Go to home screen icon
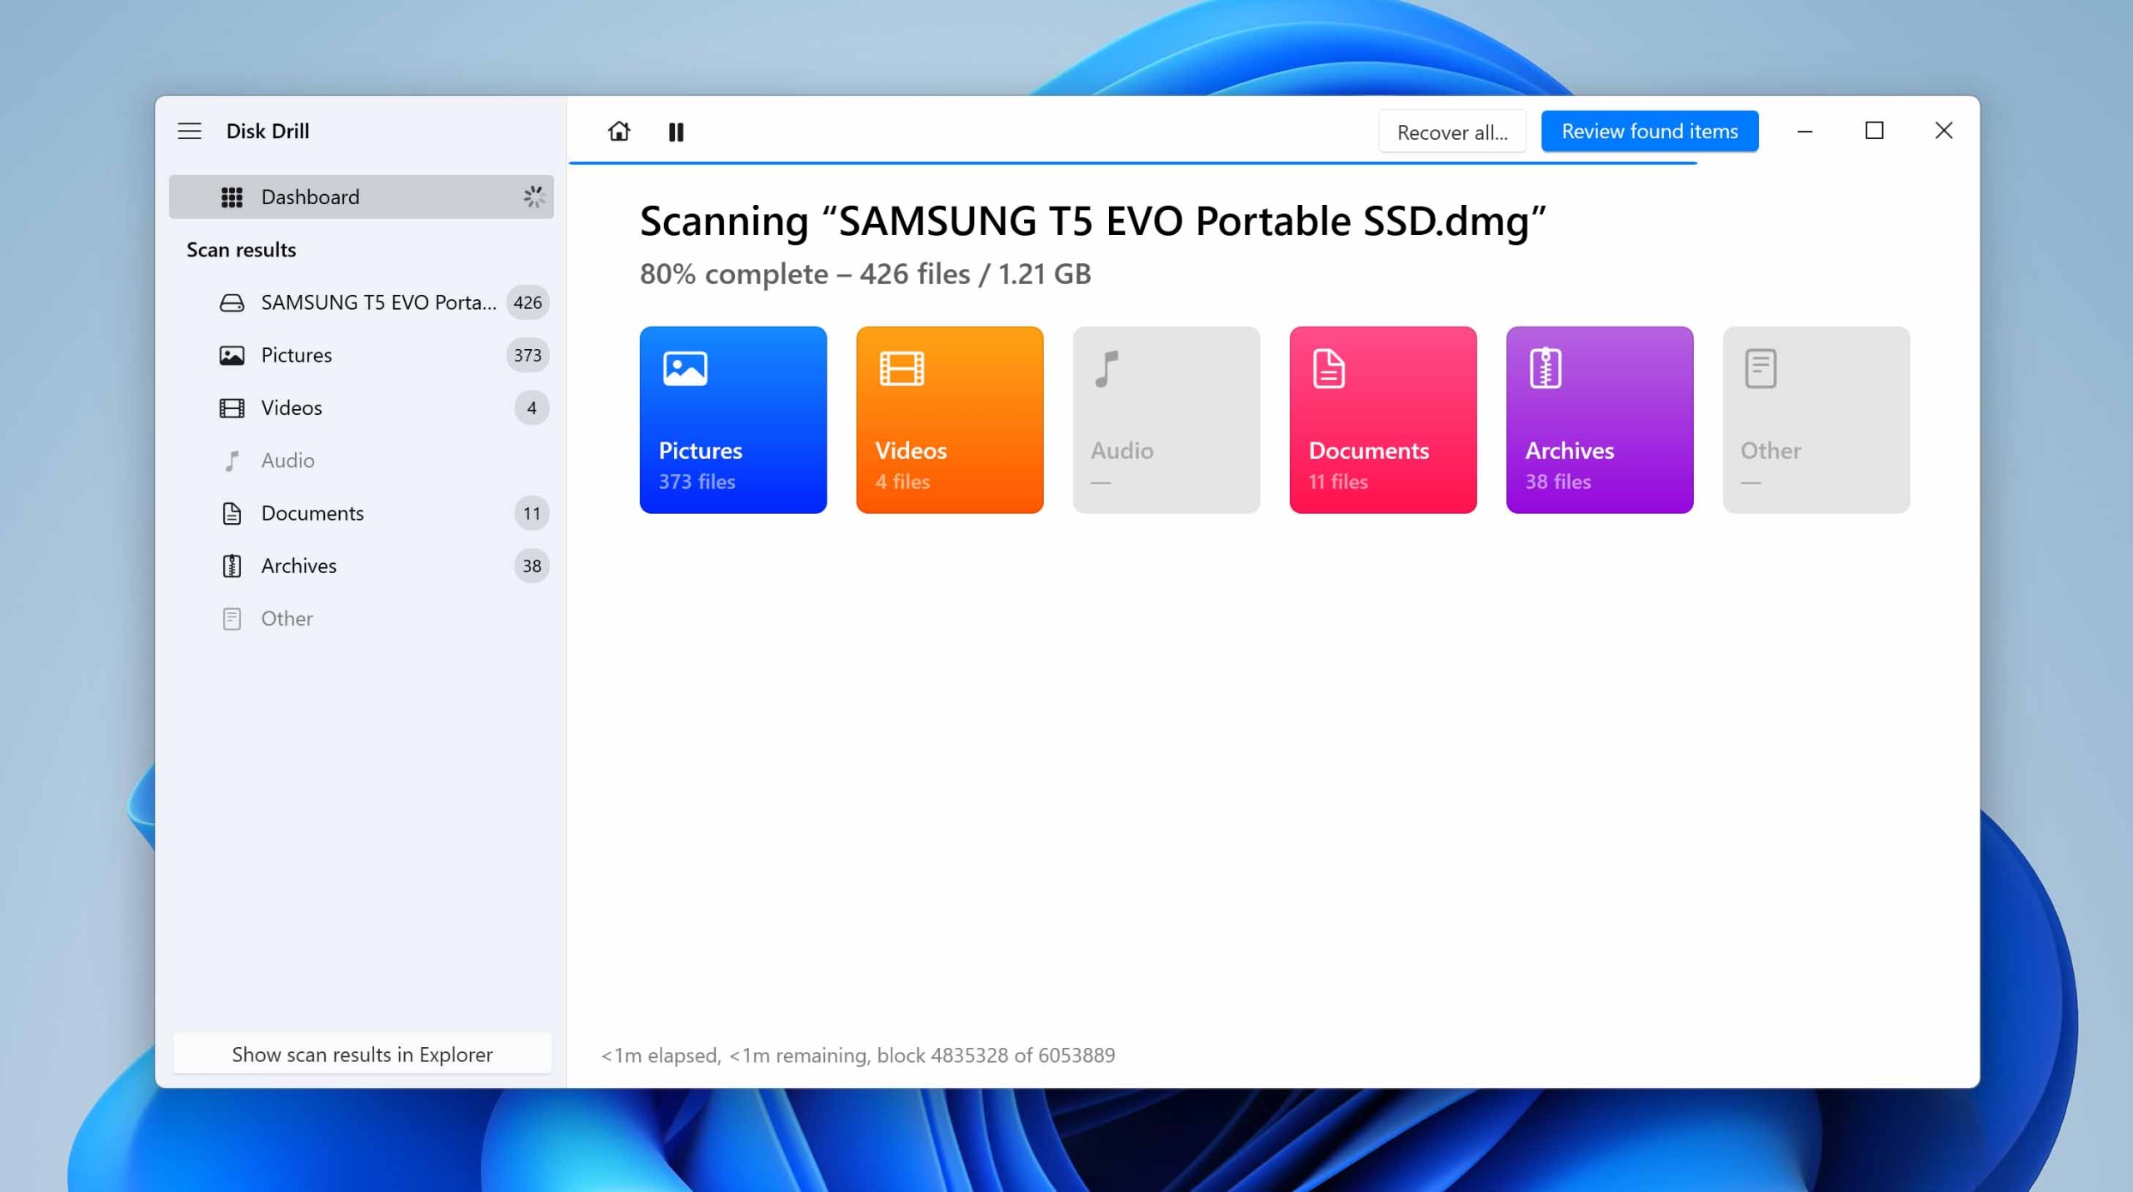 [x=618, y=131]
